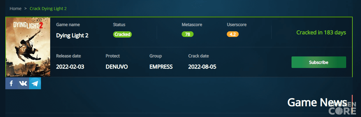
Task: Click the Game name label
Action: coord(68,25)
